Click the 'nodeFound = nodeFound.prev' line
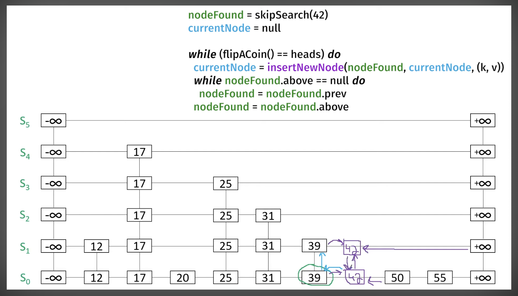 click(273, 94)
